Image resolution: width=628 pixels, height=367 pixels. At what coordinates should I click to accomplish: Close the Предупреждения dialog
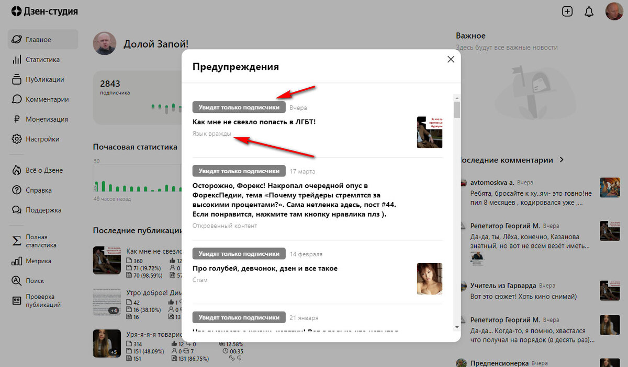click(x=451, y=60)
